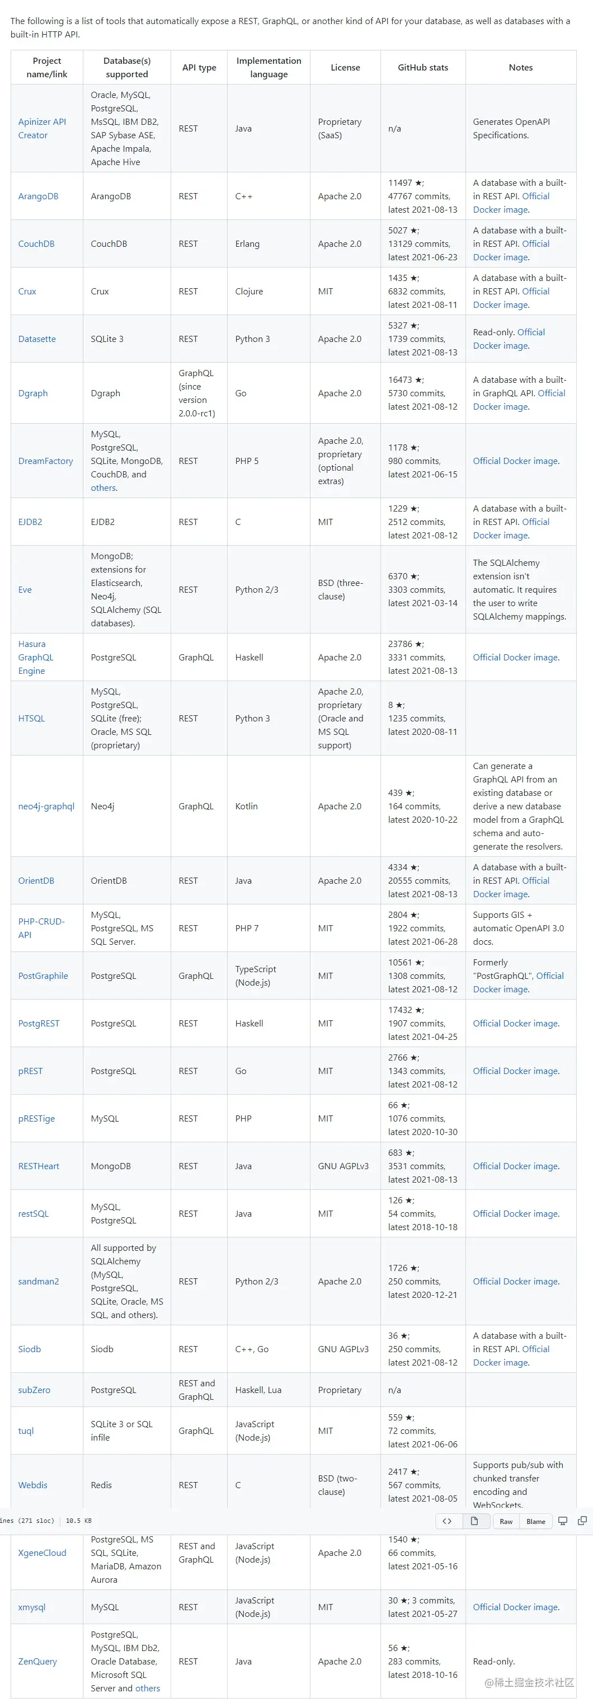Click the copy raw contents icon
The width and height of the screenshot is (593, 1707).
pyautogui.click(x=582, y=1521)
